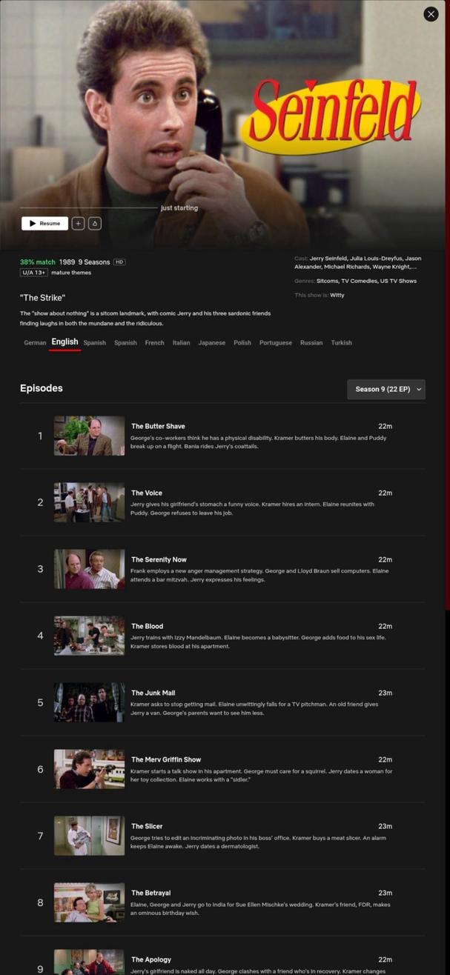Add Seinfeld to My List
This screenshot has height=975, width=450.
point(78,223)
